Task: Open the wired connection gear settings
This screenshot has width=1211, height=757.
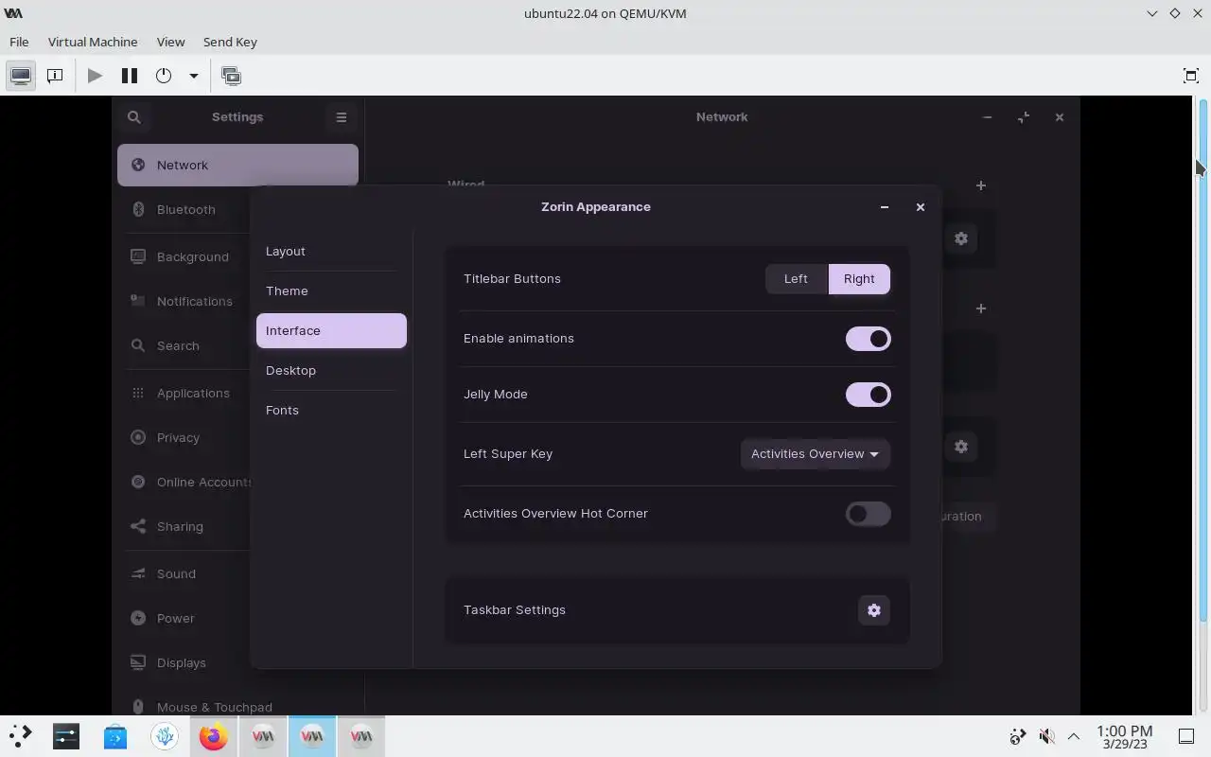Action: [x=961, y=238]
